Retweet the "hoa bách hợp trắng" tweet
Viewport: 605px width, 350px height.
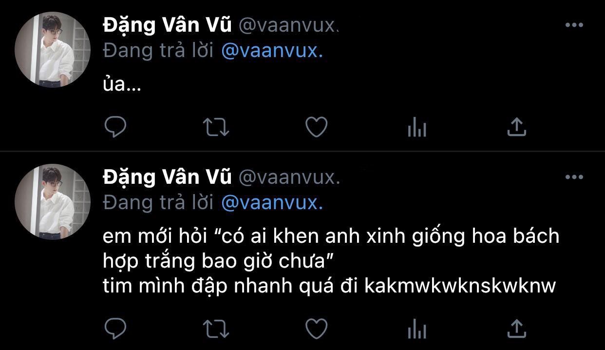pyautogui.click(x=216, y=329)
